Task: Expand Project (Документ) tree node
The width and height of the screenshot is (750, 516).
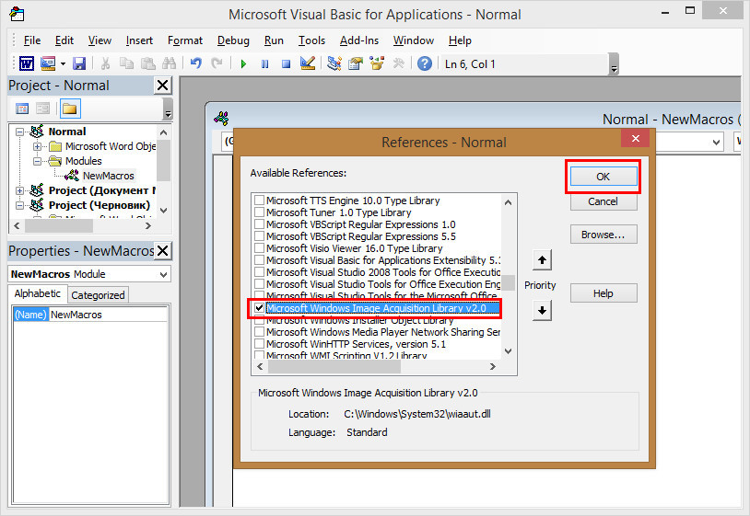Action: click(19, 191)
